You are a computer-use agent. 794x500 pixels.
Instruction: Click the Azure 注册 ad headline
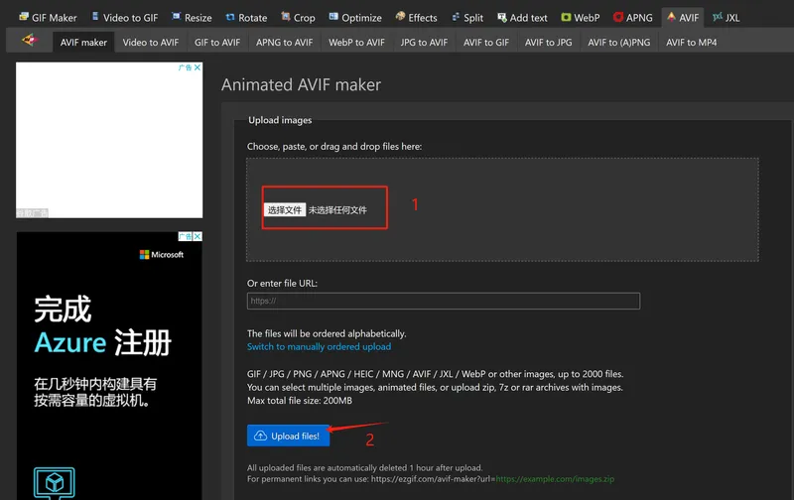(103, 342)
